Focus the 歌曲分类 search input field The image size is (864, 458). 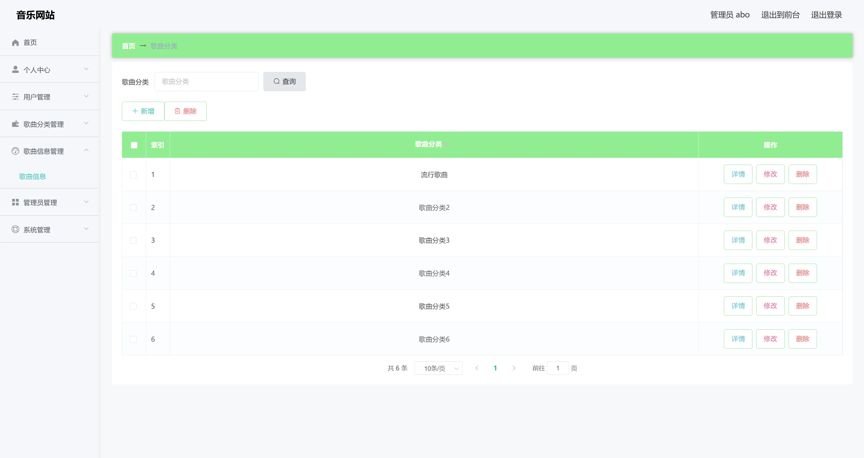click(206, 82)
